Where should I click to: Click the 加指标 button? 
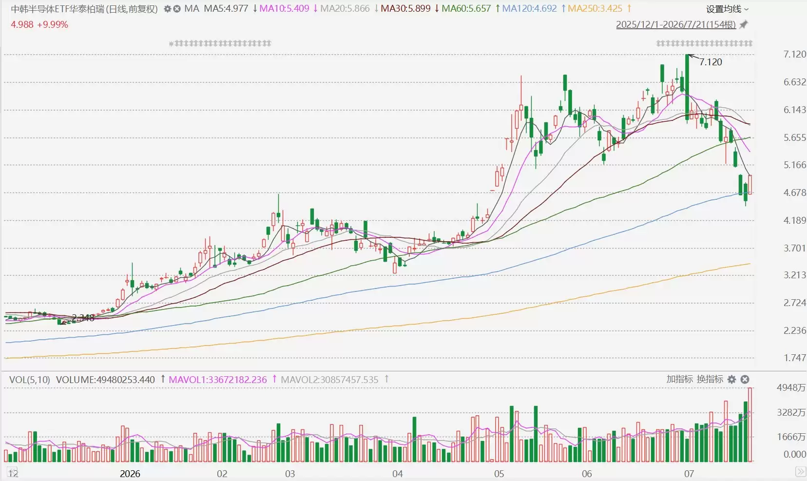[x=679, y=379]
